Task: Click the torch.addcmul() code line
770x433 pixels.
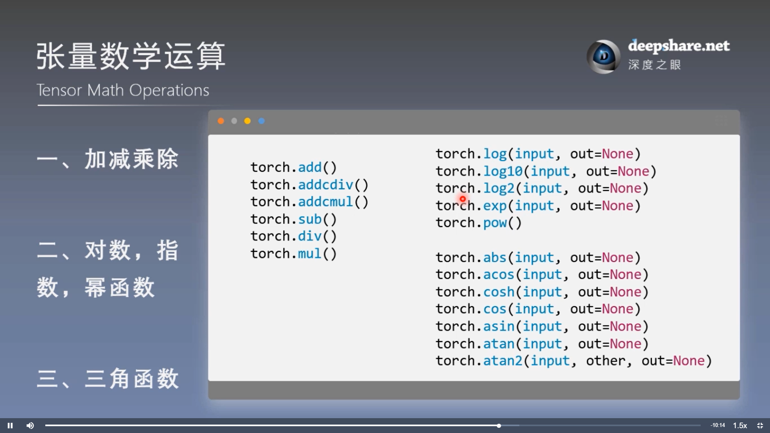Action: coord(309,202)
